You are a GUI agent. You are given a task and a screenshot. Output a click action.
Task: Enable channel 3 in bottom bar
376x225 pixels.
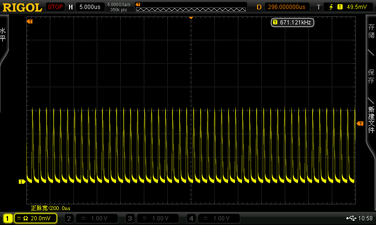[x=130, y=218]
